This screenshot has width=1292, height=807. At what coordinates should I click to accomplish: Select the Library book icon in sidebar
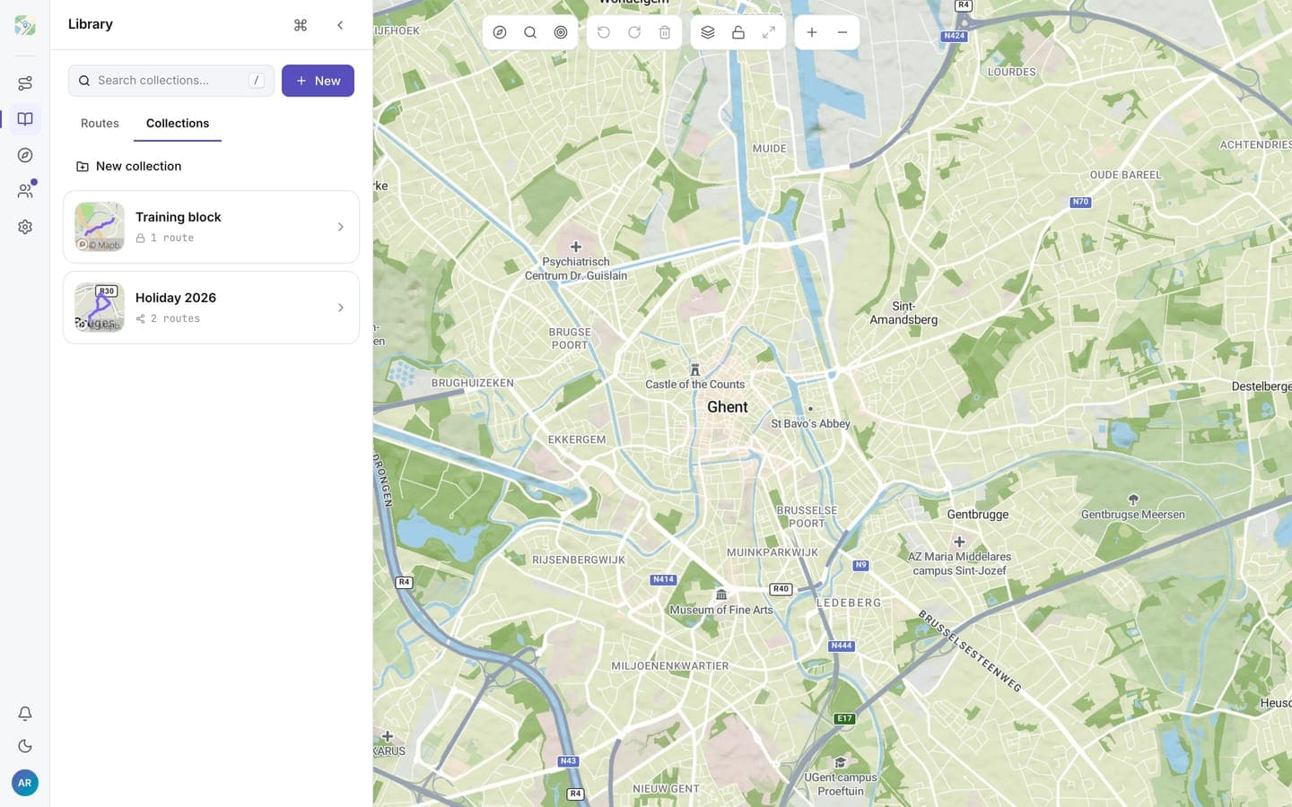coord(25,119)
